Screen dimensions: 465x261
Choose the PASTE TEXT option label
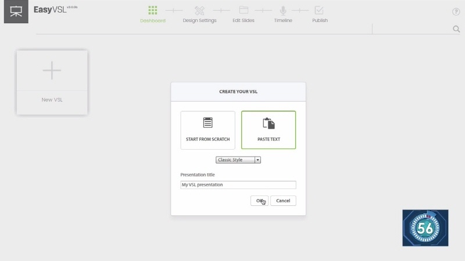[x=269, y=139]
